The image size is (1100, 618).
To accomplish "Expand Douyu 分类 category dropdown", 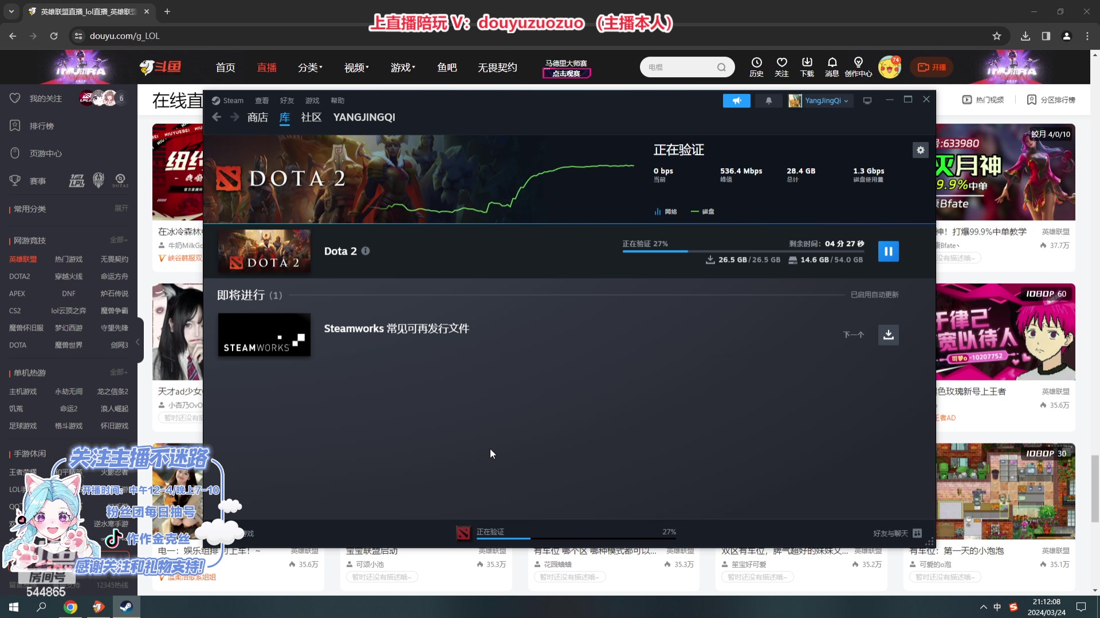I will pyautogui.click(x=310, y=68).
